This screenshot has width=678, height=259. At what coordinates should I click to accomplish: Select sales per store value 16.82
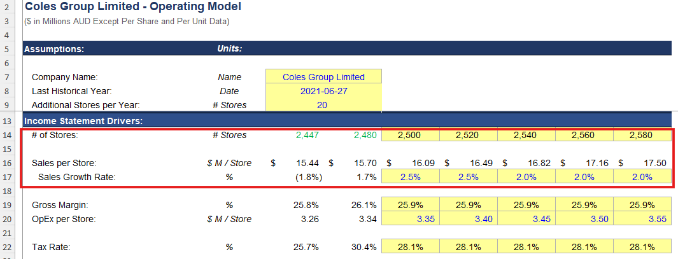point(540,163)
